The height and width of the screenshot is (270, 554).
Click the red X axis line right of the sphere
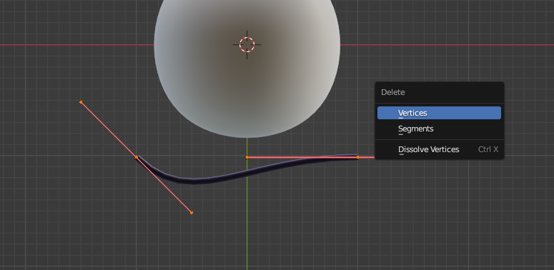pyautogui.click(x=447, y=45)
